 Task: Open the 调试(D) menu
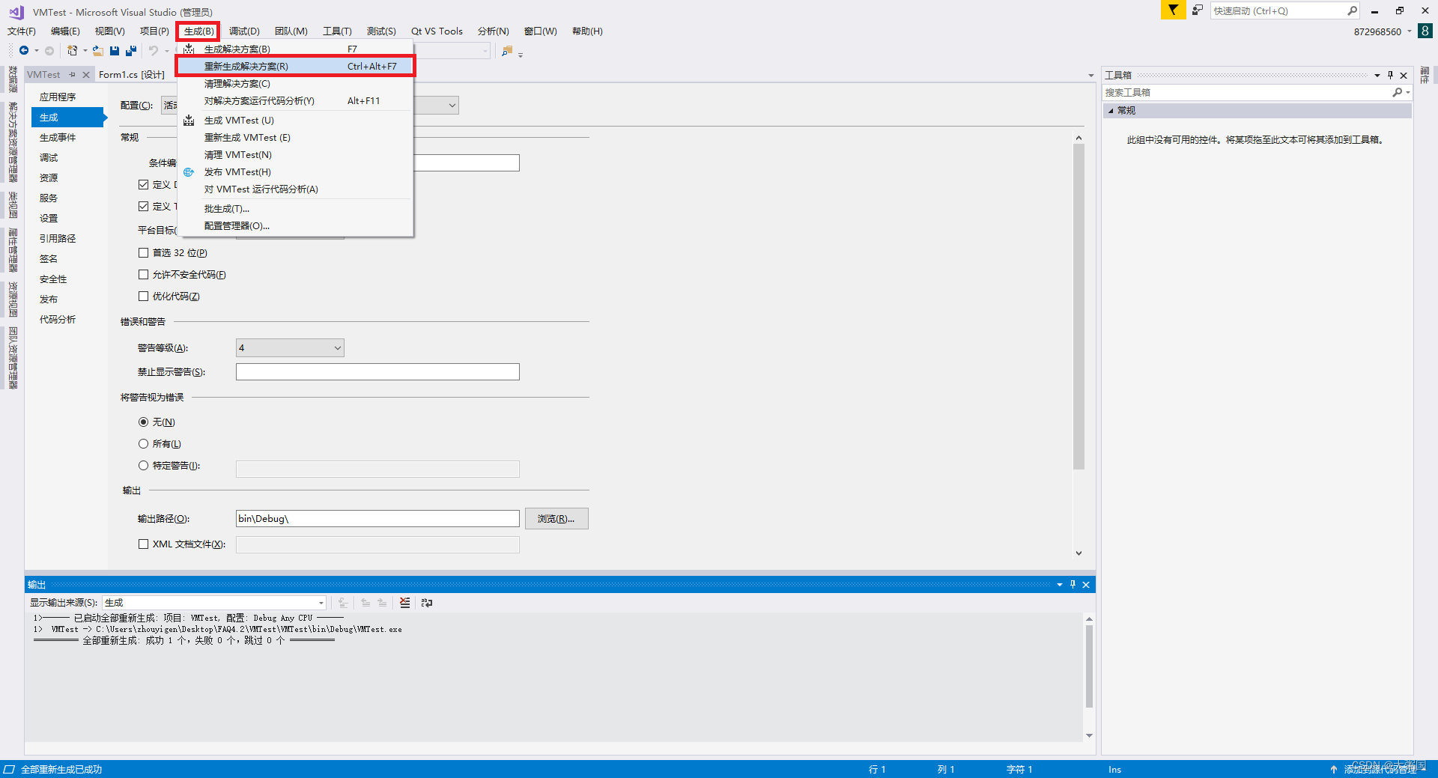point(244,31)
